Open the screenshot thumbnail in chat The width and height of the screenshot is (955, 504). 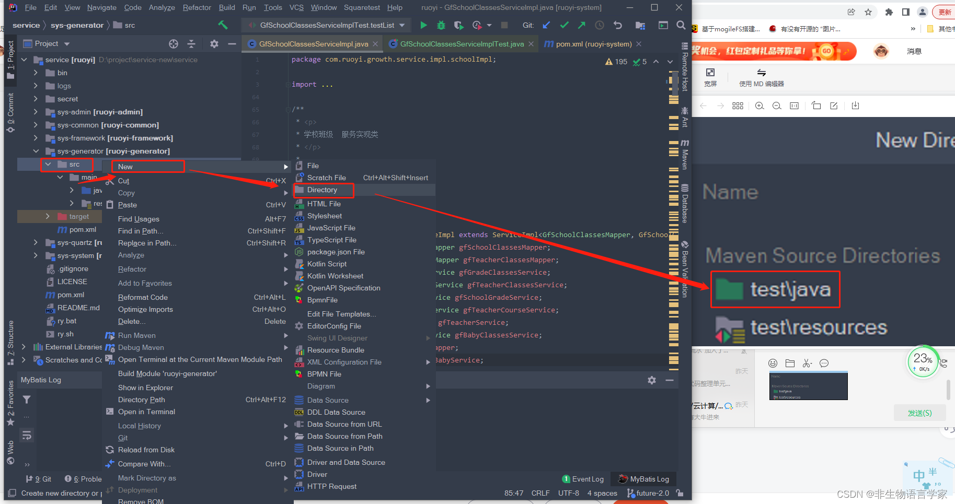point(809,386)
